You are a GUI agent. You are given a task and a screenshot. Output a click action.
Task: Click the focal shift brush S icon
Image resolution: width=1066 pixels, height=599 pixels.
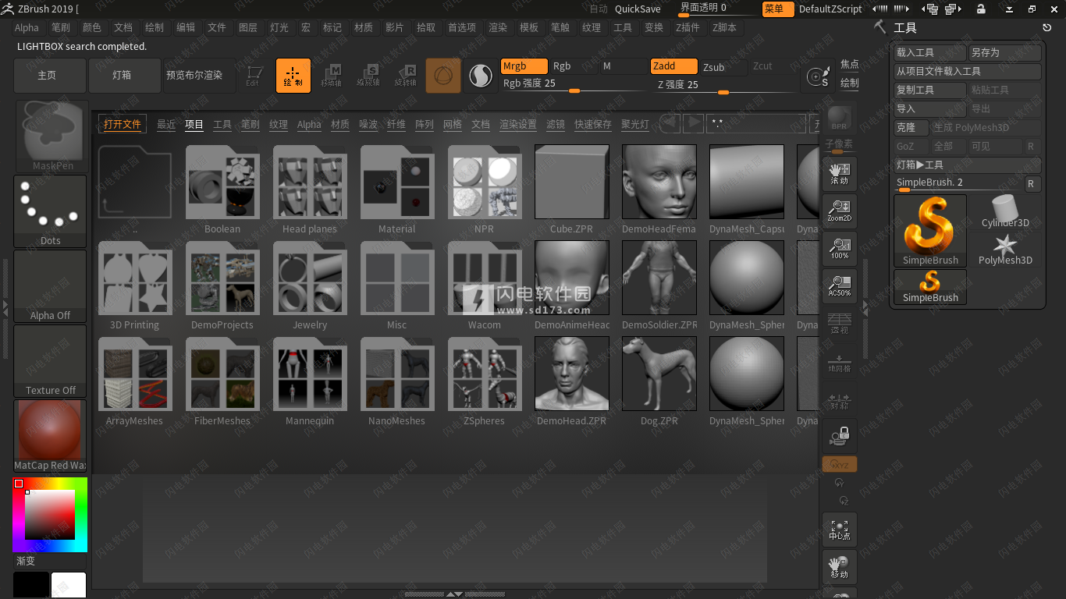tap(818, 77)
